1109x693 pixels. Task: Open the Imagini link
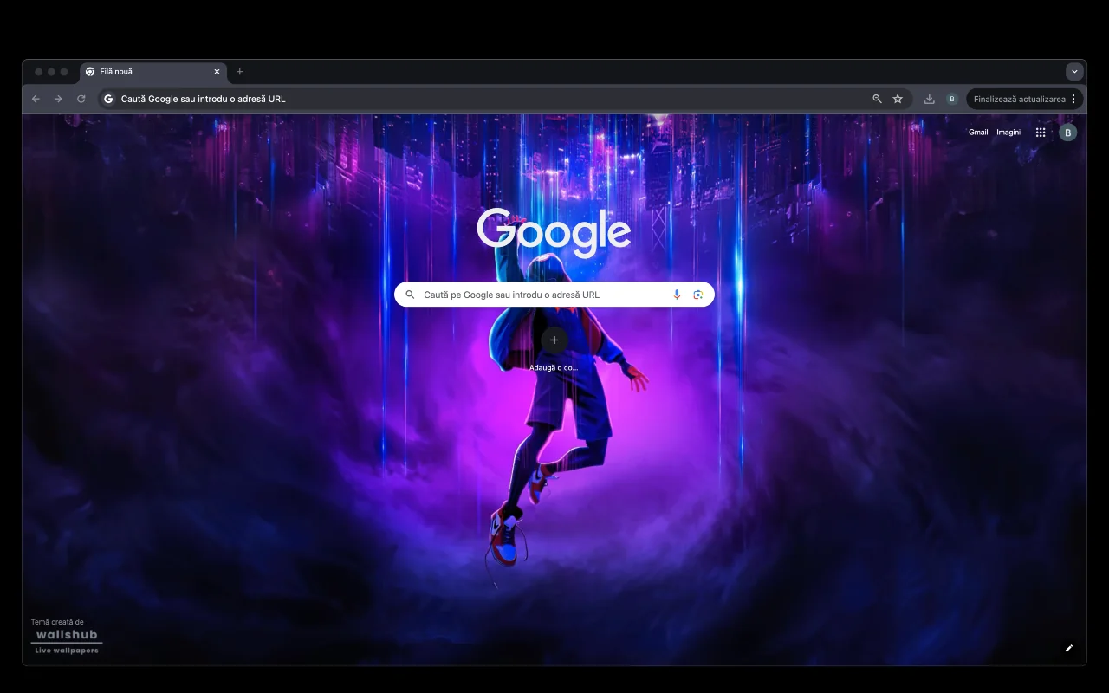click(x=1008, y=133)
